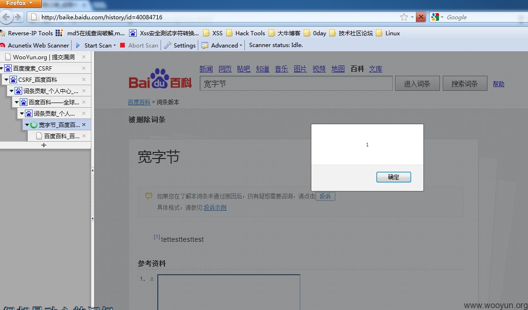This screenshot has height=310, width=528.
Task: Open the 大牛博客 bookmarks folder
Action: (284, 33)
